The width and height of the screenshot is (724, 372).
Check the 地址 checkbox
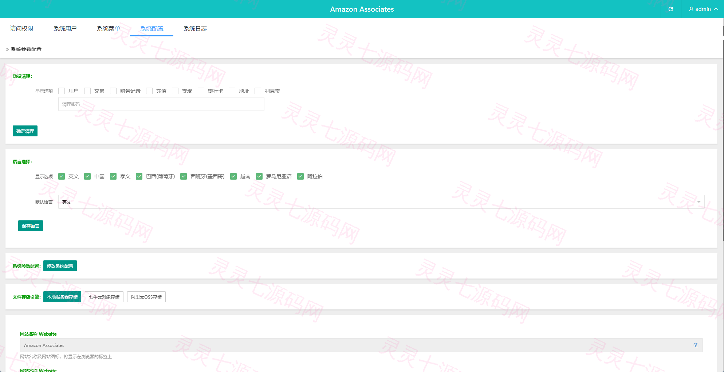(232, 91)
